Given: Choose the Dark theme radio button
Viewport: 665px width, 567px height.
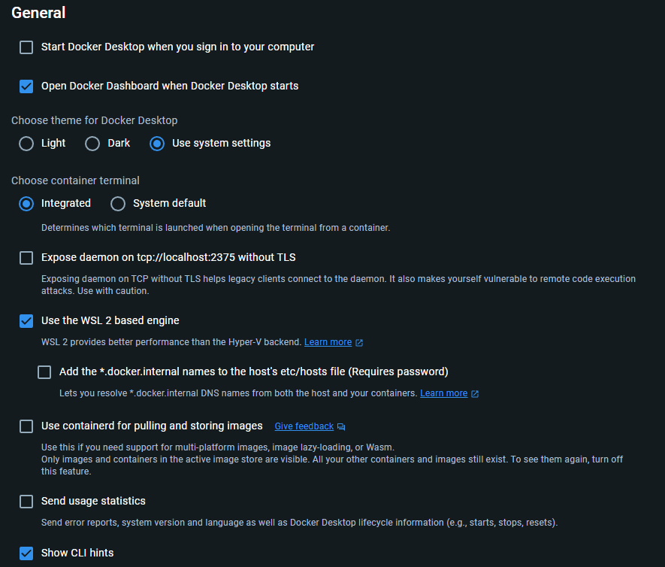Looking at the screenshot, I should [x=92, y=144].
